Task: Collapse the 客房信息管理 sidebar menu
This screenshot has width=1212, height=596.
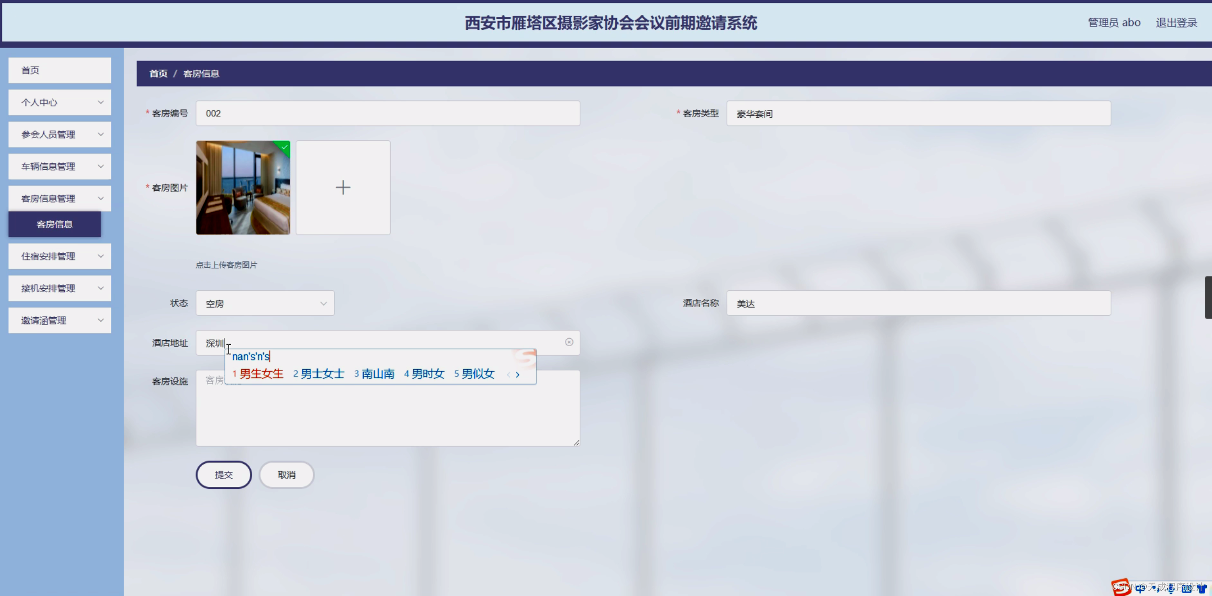Action: pos(59,198)
